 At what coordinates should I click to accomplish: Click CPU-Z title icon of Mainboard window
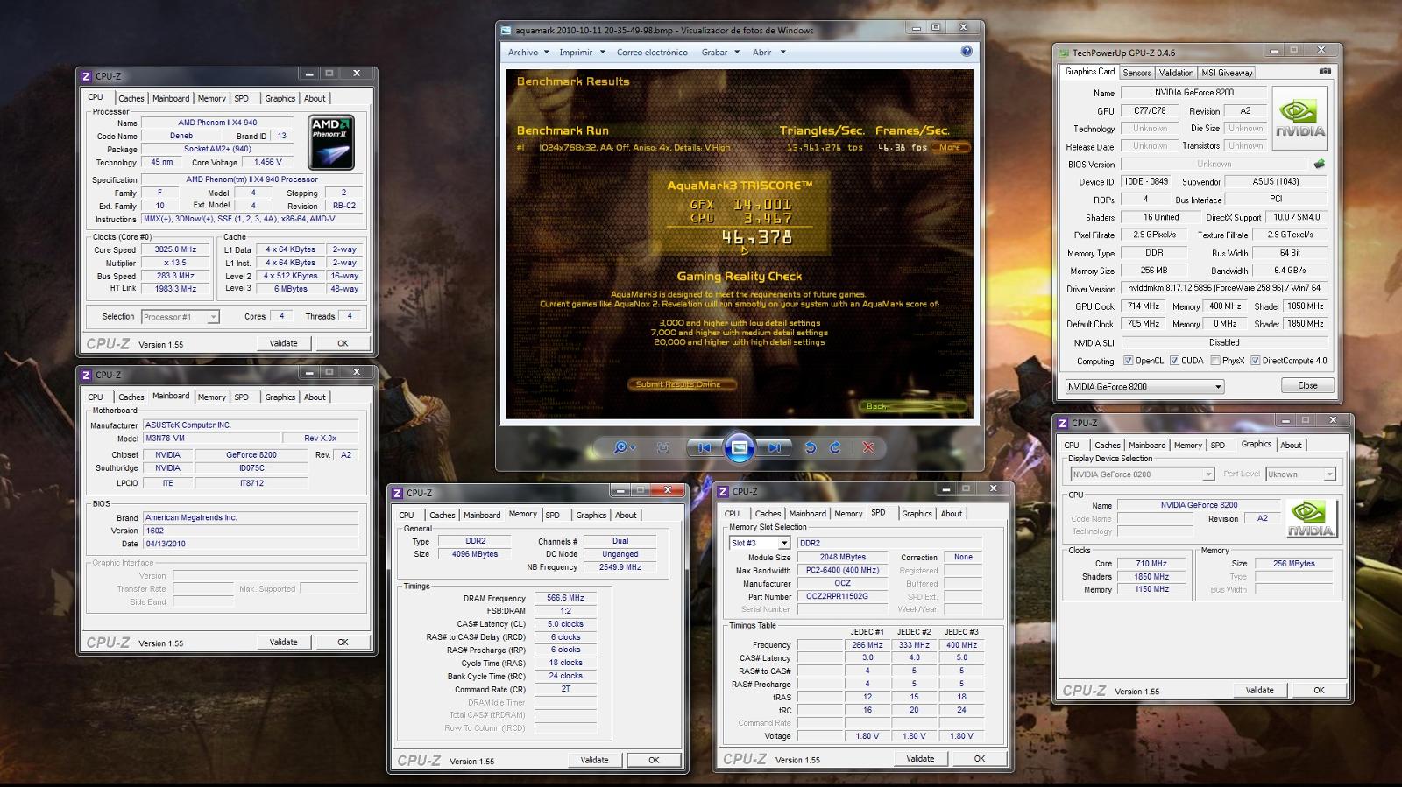click(87, 375)
